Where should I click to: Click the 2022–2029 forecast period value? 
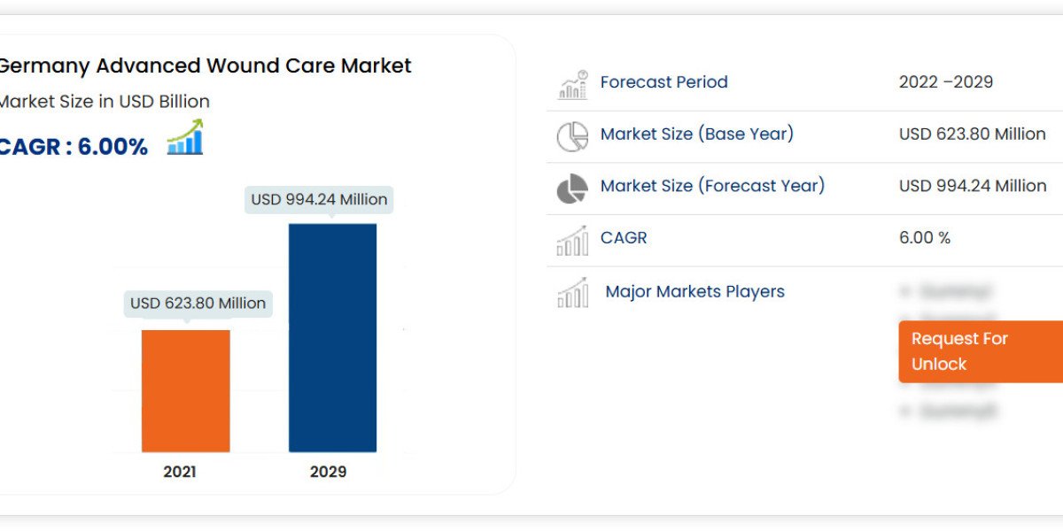pyautogui.click(x=945, y=82)
